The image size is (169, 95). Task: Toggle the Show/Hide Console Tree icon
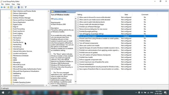click(x=11, y=7)
